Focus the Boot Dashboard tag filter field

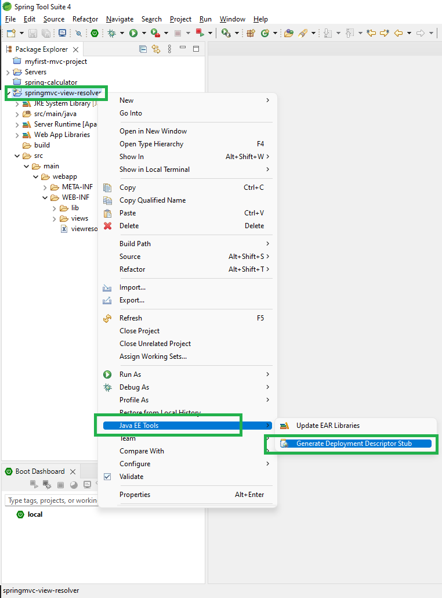tap(52, 500)
